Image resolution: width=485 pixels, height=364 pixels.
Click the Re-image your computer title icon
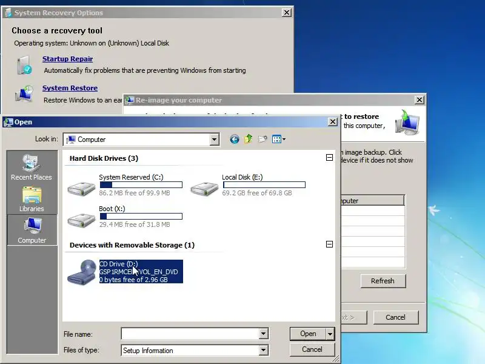130,100
